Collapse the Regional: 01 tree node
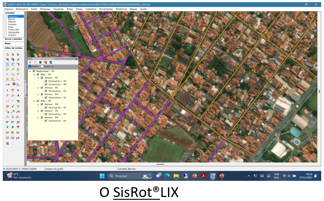324x201 pixels. pyautogui.click(x=30, y=71)
